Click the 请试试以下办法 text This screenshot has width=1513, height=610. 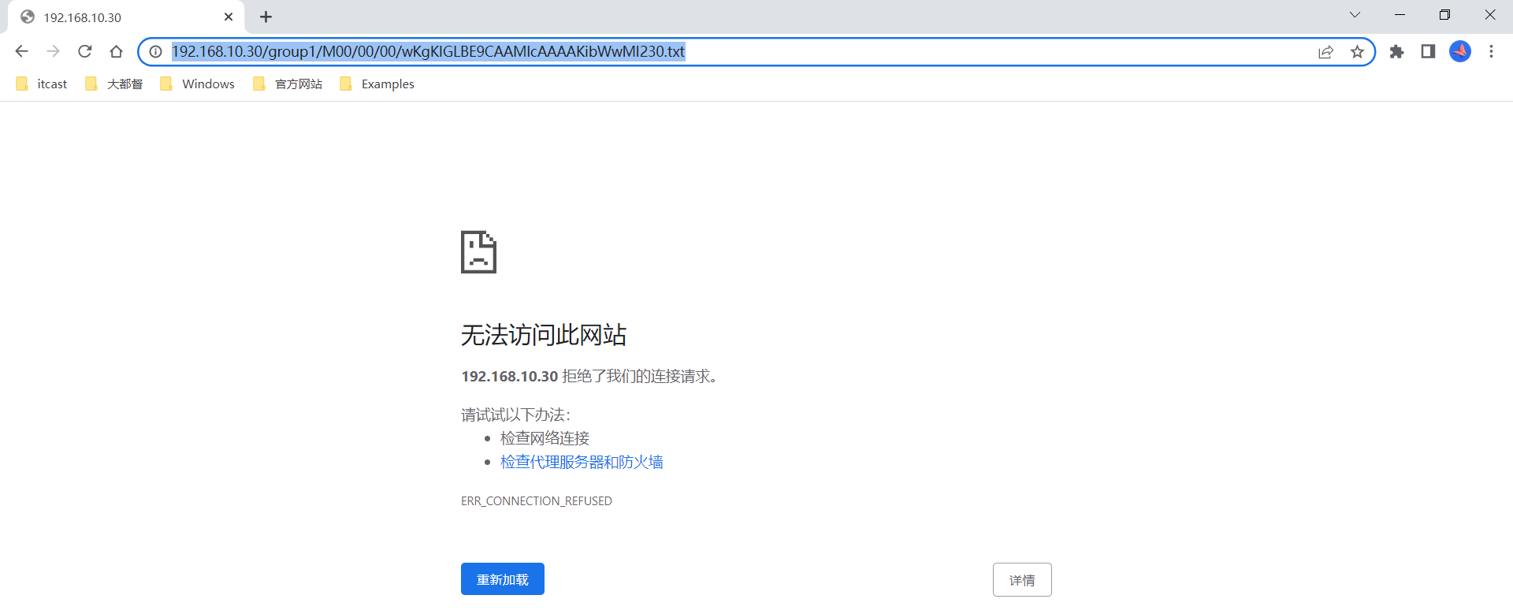[516, 415]
